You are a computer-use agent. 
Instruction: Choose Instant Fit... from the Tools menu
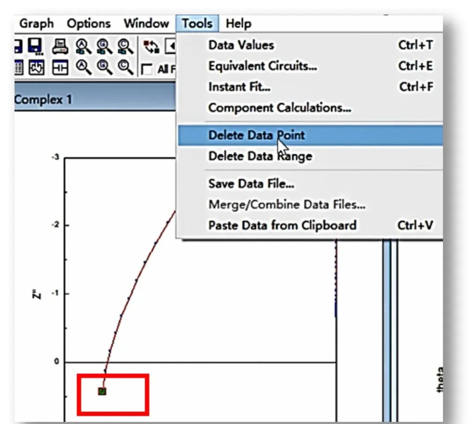pos(310,87)
